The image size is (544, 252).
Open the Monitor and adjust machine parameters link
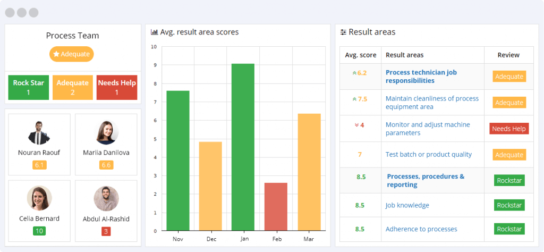coord(428,129)
